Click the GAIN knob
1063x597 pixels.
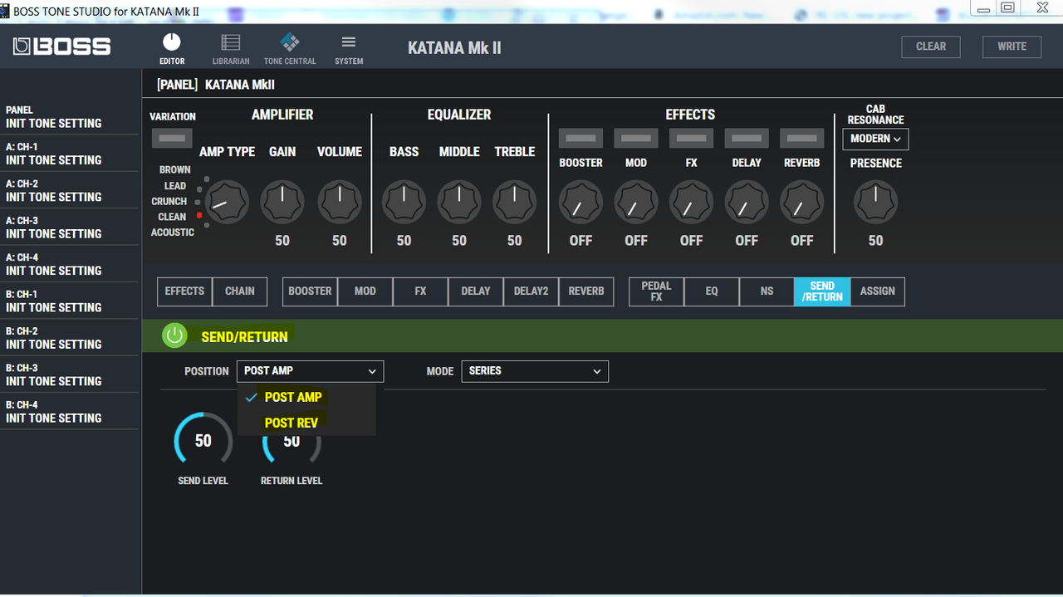(x=282, y=202)
